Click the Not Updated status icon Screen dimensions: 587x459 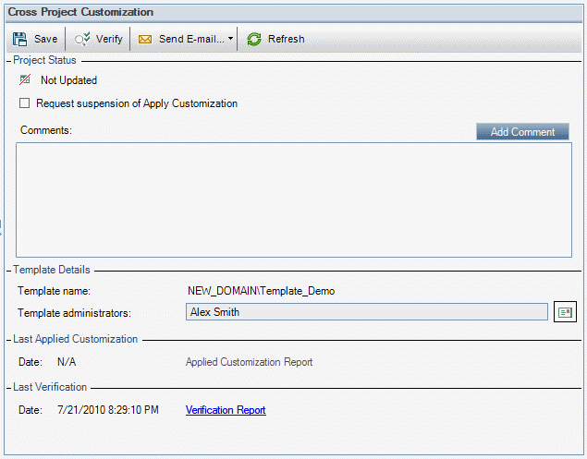point(25,80)
